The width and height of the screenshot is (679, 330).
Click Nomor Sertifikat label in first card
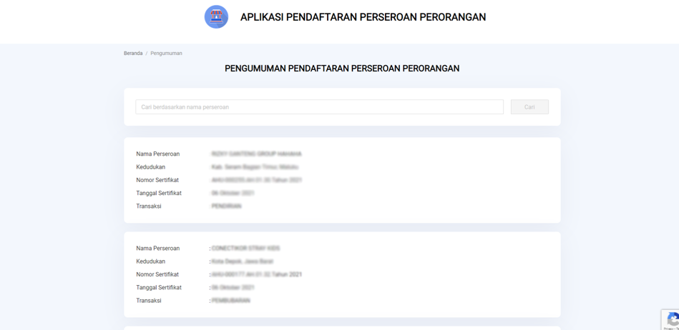157,180
